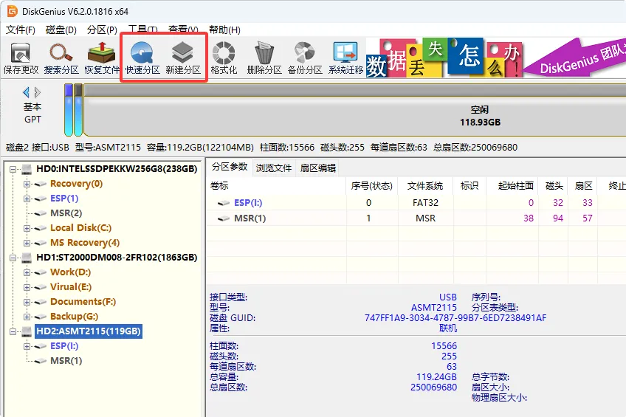Choose 删除分区 (Delete Partition) icon
Screen dimensions: 626x417
[x=264, y=58]
